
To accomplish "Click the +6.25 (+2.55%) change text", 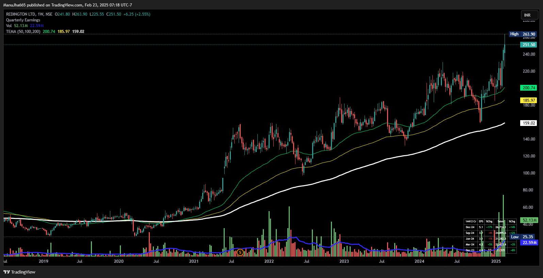I will 137,14.
